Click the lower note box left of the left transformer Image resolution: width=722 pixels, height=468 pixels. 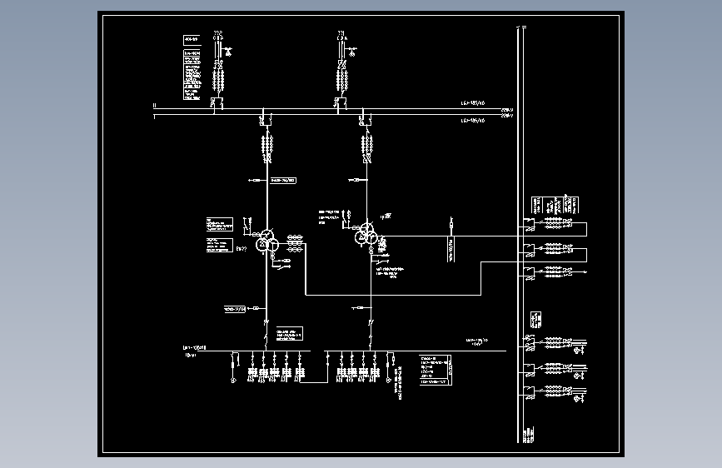[220, 245]
